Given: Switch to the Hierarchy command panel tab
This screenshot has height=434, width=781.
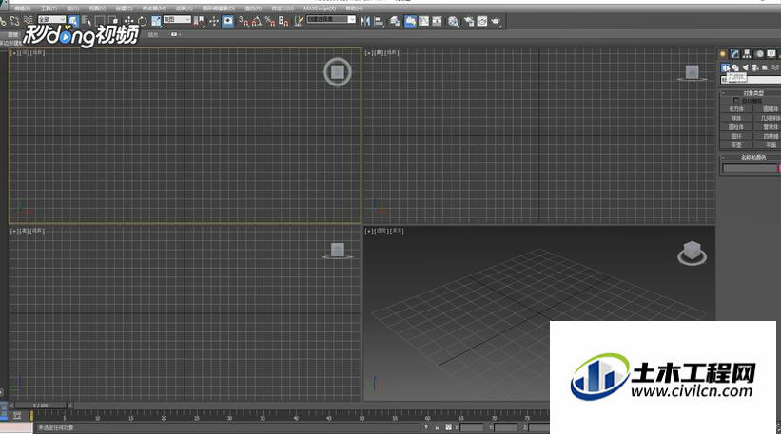Looking at the screenshot, I should 747,54.
